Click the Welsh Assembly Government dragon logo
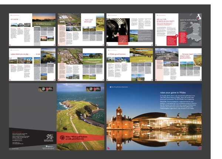The height and width of the screenshot is (159, 222). pyautogui.click(x=49, y=138)
